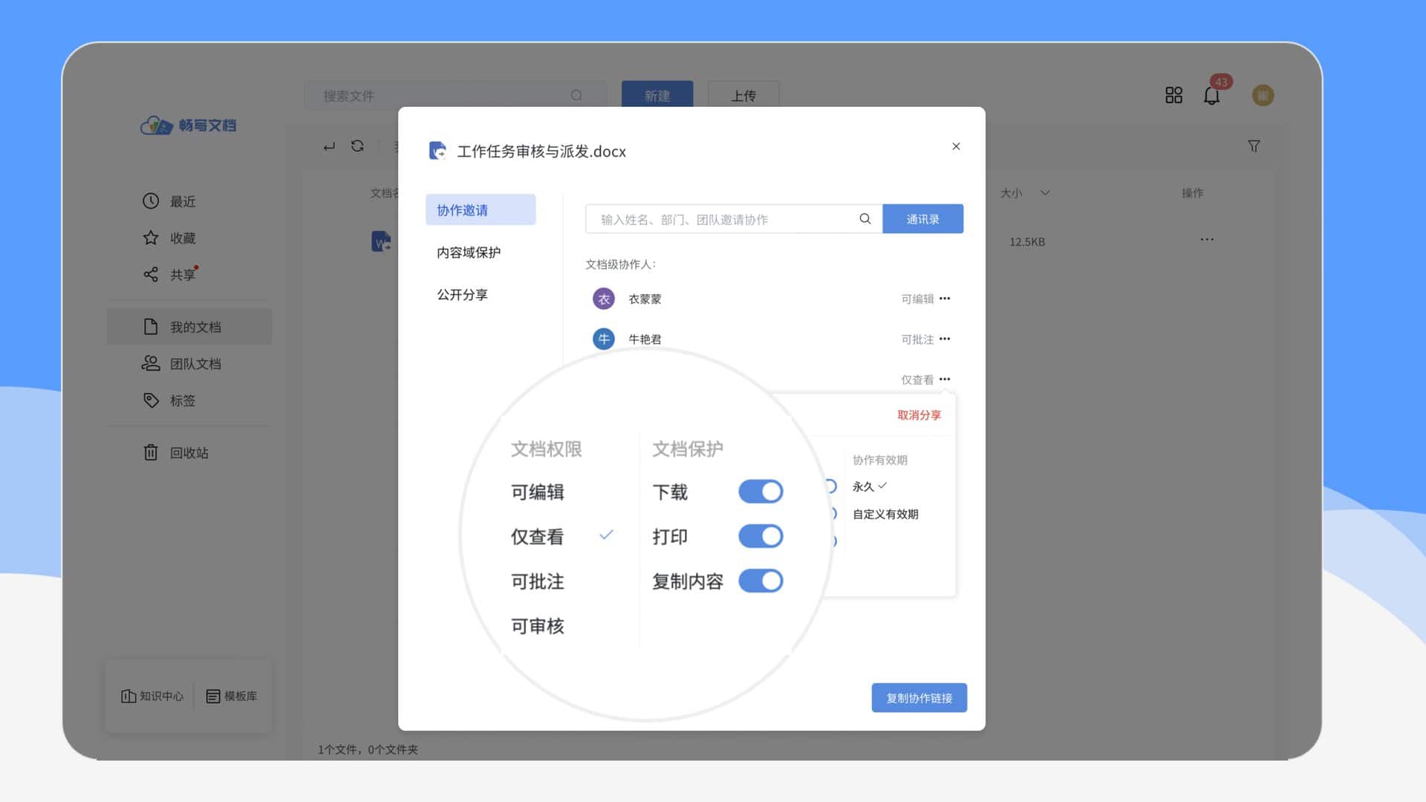
Task: Click 新建 new button
Action: [x=657, y=95]
